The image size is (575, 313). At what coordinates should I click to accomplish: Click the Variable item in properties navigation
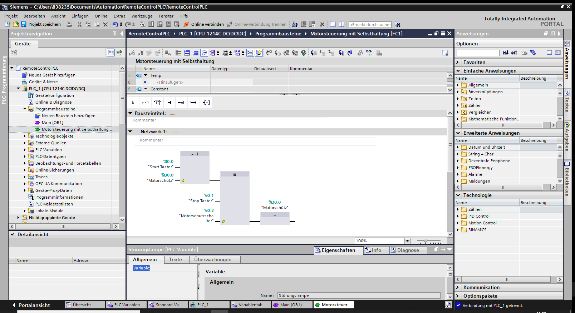141,268
